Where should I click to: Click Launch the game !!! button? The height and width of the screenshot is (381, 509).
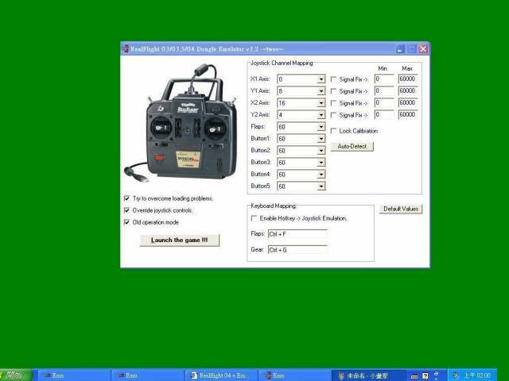coord(180,241)
